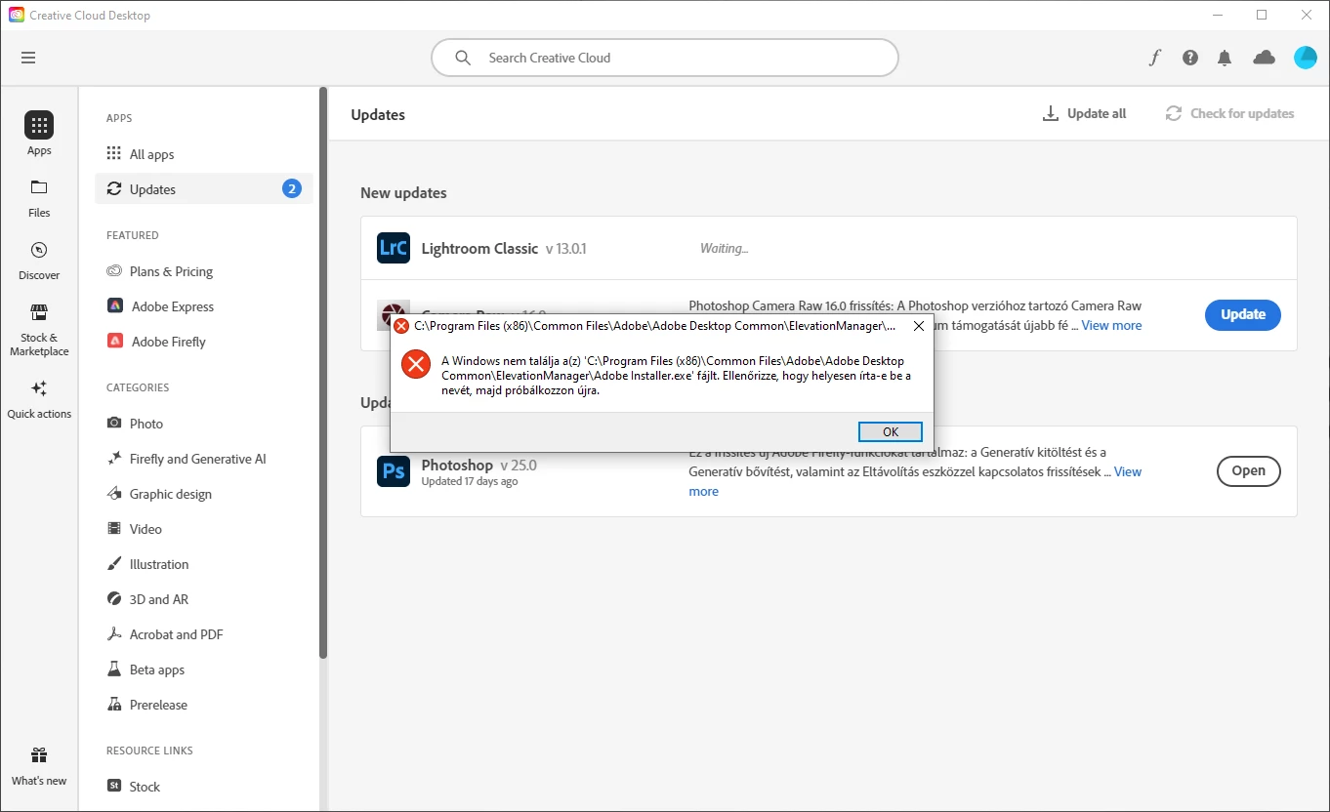Select the Acrobat and PDF category

[x=204, y=634]
